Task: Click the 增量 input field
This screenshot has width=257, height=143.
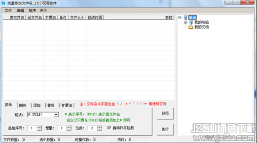Action: click(62, 128)
